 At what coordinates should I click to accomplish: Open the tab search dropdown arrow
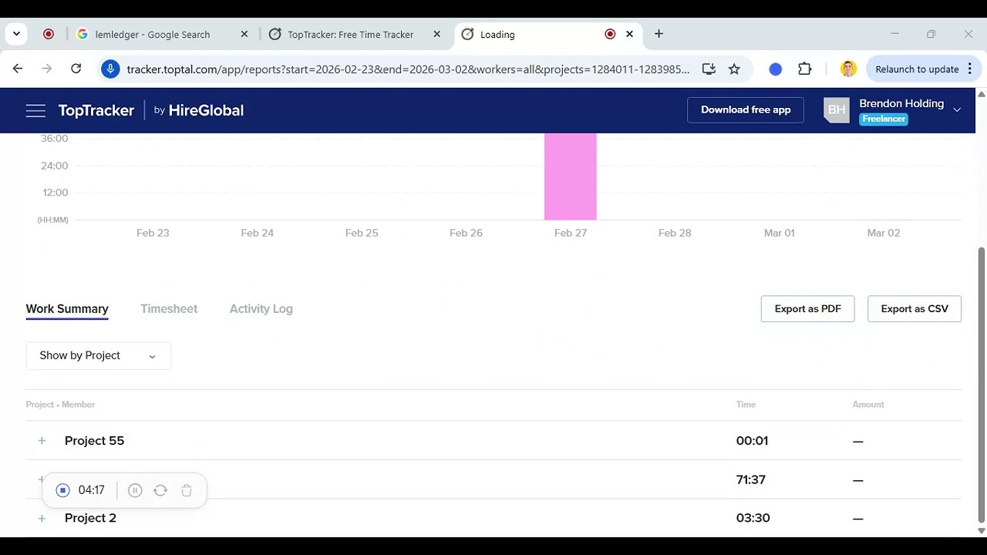16,34
